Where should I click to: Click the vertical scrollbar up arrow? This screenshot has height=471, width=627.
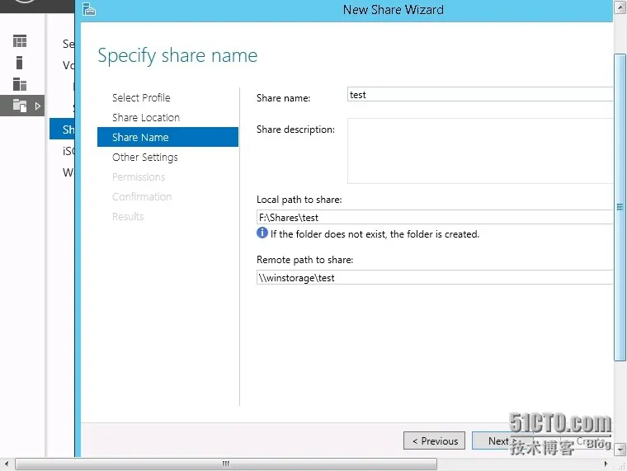pos(620,7)
